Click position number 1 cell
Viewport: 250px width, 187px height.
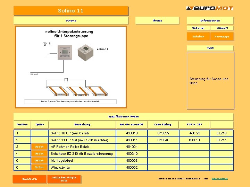(x=22, y=133)
